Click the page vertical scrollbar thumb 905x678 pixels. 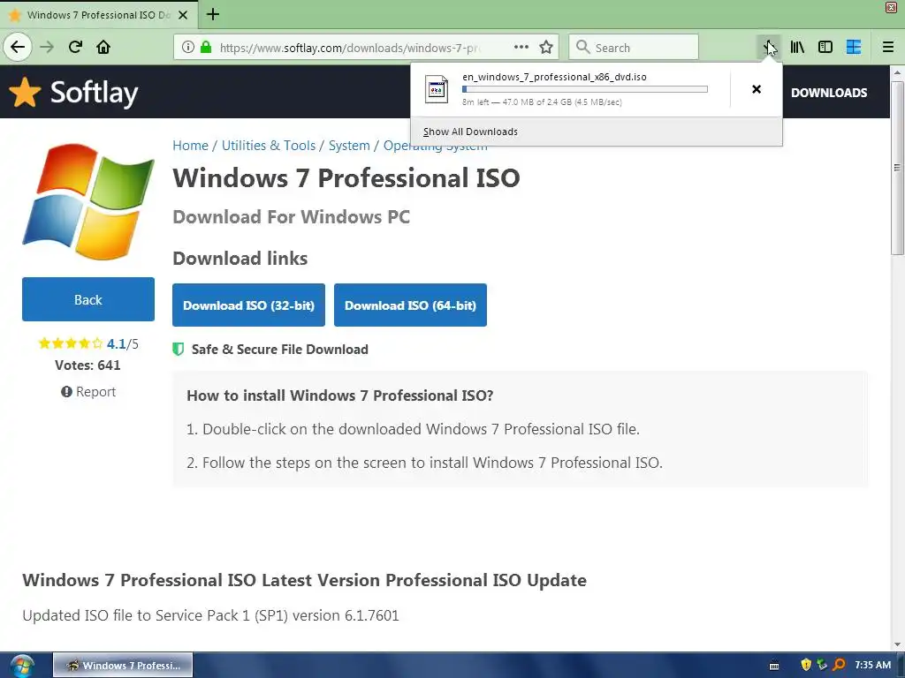tap(897, 167)
